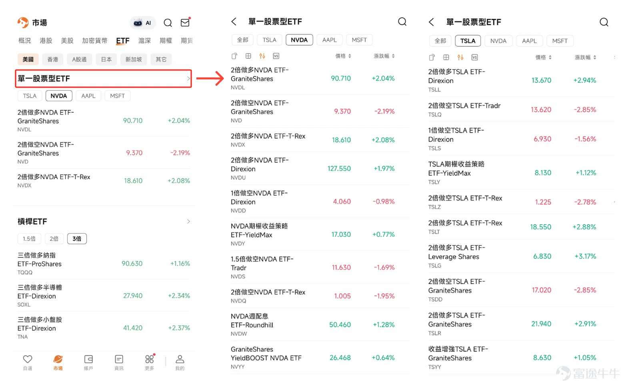Switch to the 概況 tab
The width and height of the screenshot is (628, 388).
pos(24,40)
